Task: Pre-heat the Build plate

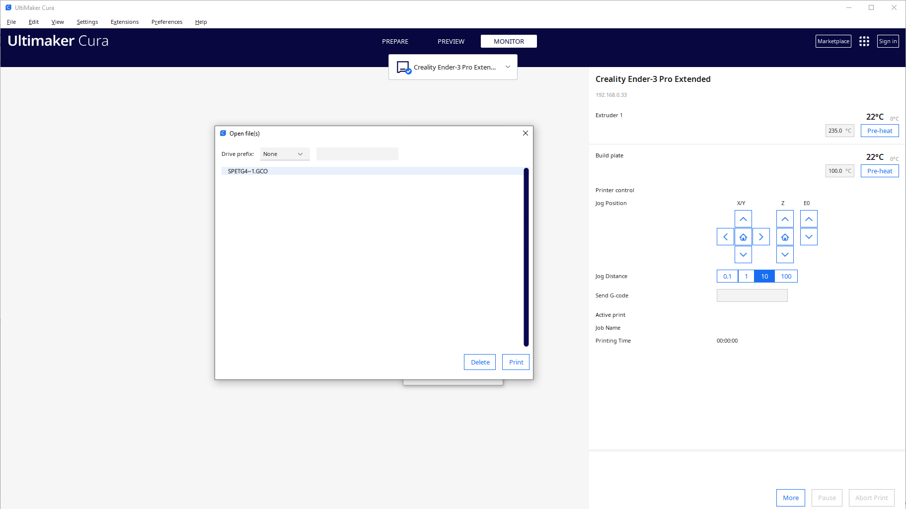Action: (880, 171)
